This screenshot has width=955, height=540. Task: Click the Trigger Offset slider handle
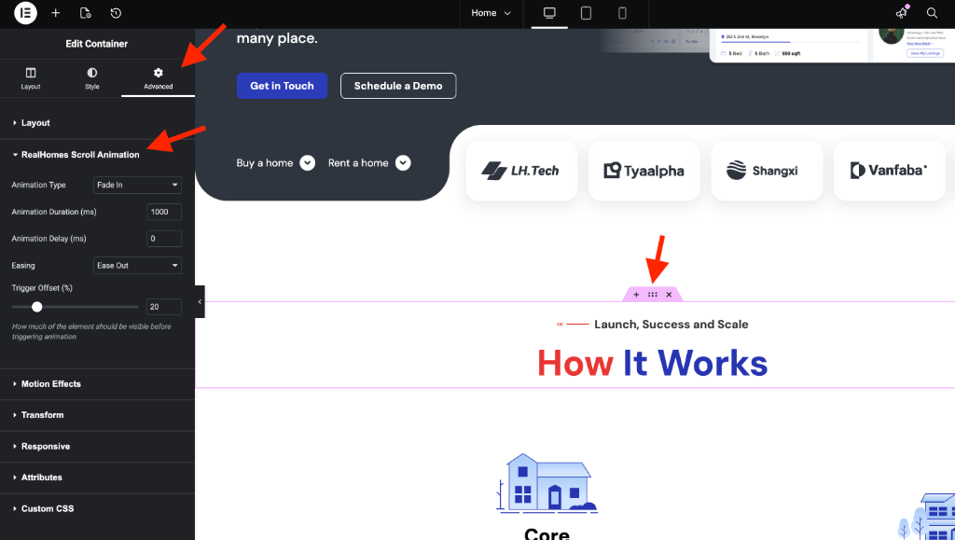point(37,307)
